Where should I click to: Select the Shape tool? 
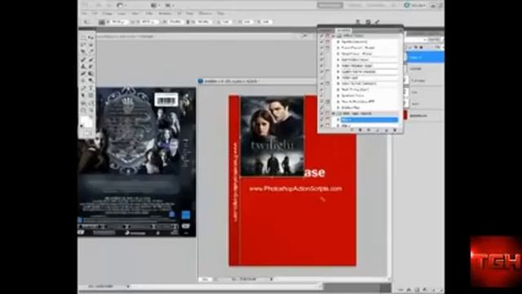coord(91,96)
